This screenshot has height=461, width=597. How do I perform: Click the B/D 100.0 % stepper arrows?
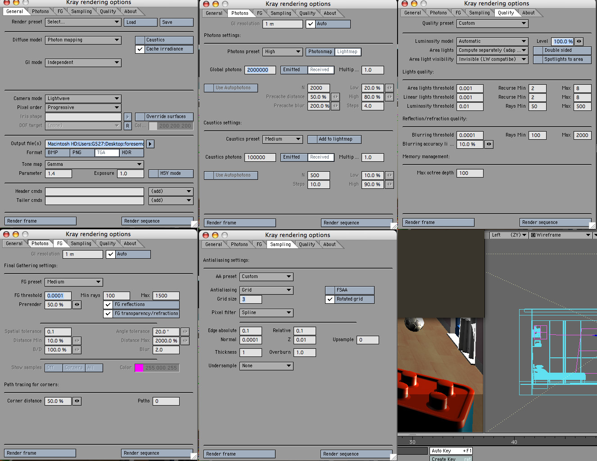77,350
